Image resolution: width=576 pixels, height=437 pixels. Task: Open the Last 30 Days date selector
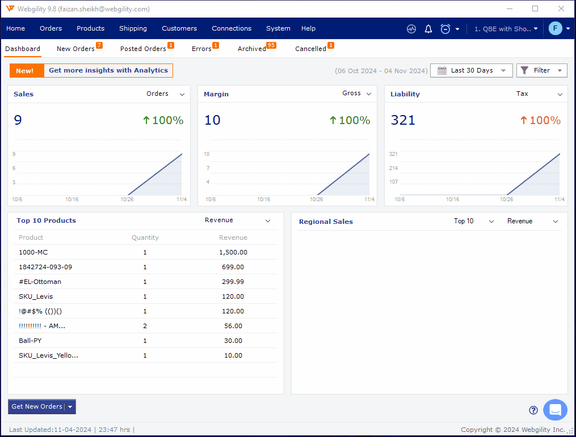coord(472,70)
